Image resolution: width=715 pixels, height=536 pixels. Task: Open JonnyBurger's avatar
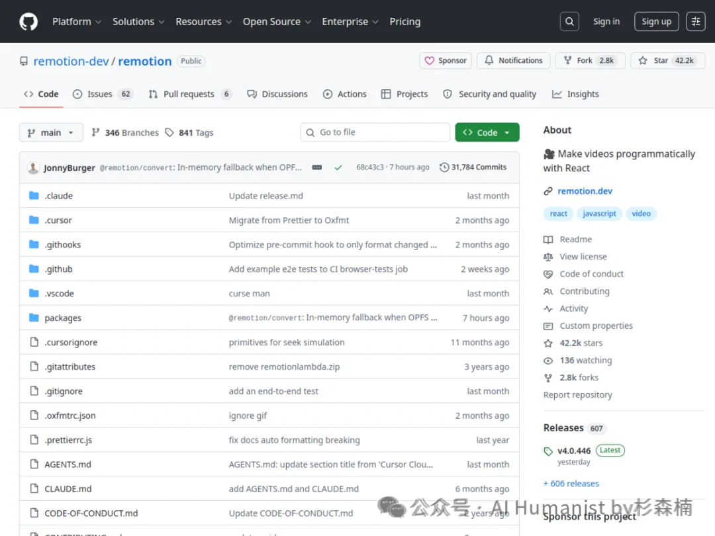coord(33,167)
